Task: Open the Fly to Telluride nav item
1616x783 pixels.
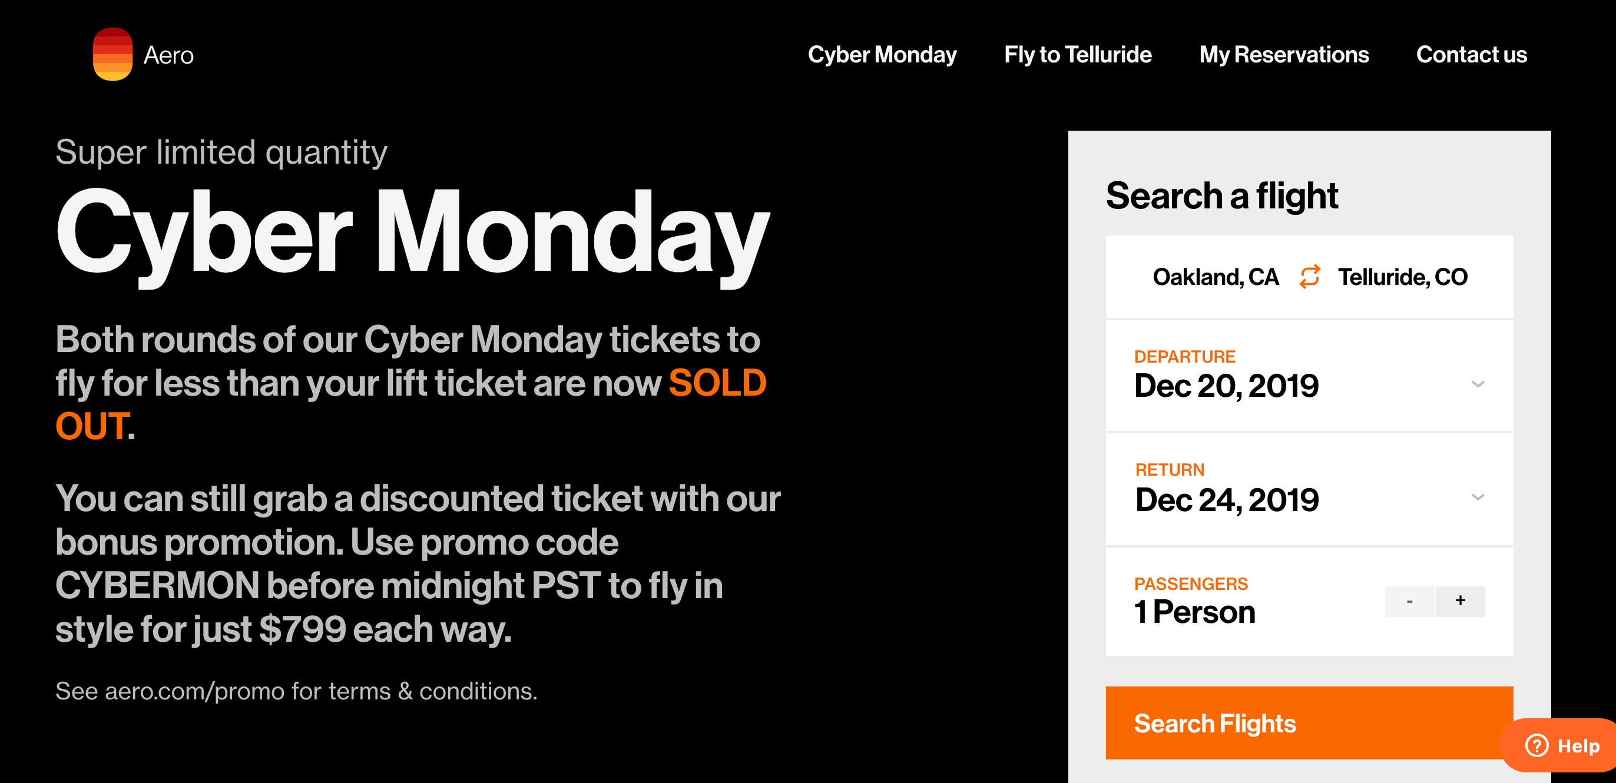Action: pyautogui.click(x=1077, y=55)
